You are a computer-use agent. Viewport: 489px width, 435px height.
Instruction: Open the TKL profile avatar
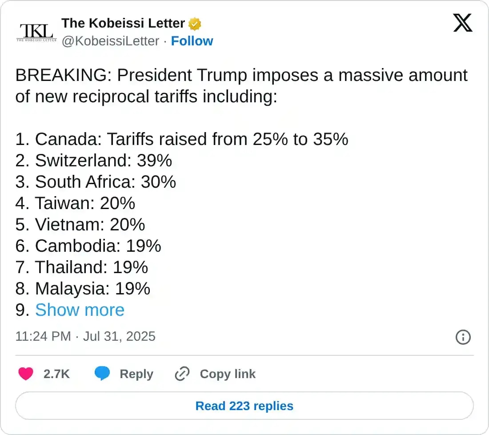coord(36,32)
